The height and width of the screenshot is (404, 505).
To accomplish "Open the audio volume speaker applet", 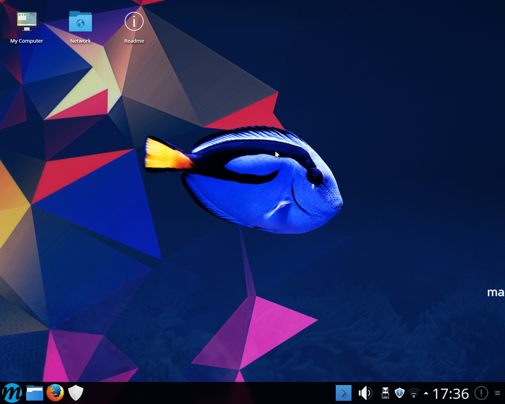I will tap(365, 393).
